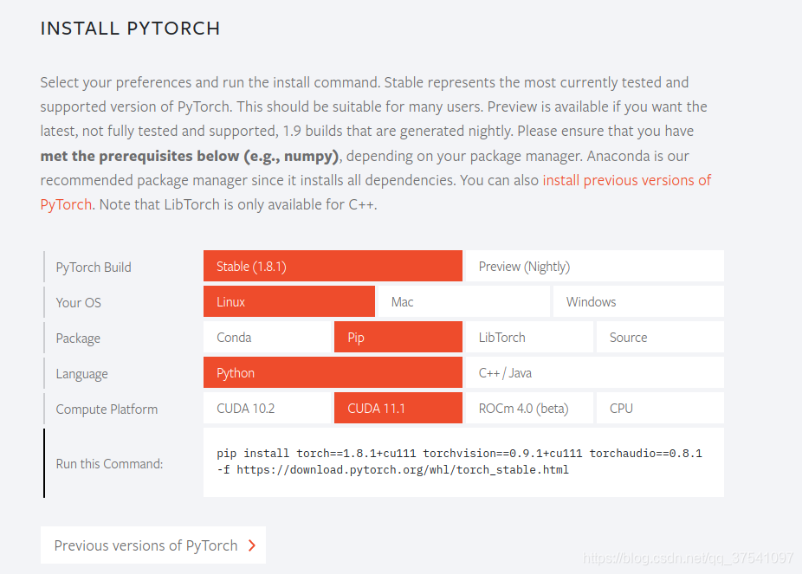Select CPU as the compute platform
802x574 pixels.
pyautogui.click(x=660, y=408)
